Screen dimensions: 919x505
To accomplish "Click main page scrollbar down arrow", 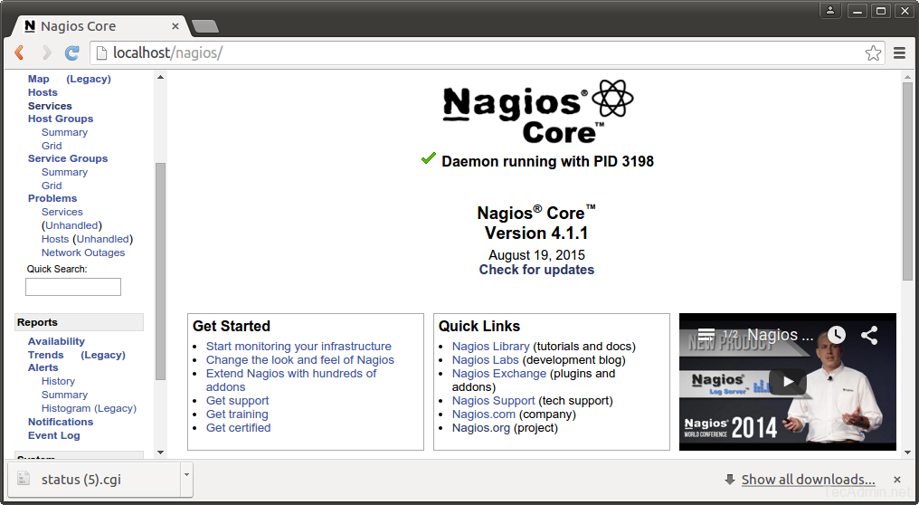I will pyautogui.click(x=907, y=453).
